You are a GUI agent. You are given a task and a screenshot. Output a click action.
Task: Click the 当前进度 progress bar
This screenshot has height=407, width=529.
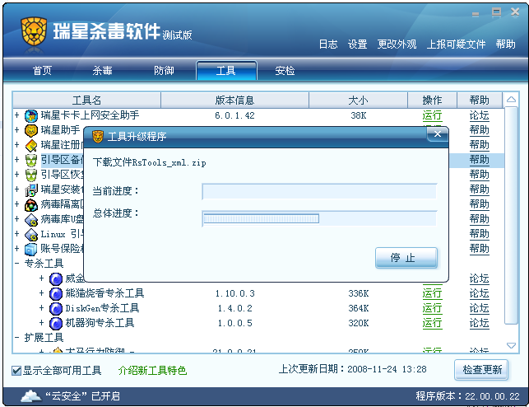click(319, 191)
